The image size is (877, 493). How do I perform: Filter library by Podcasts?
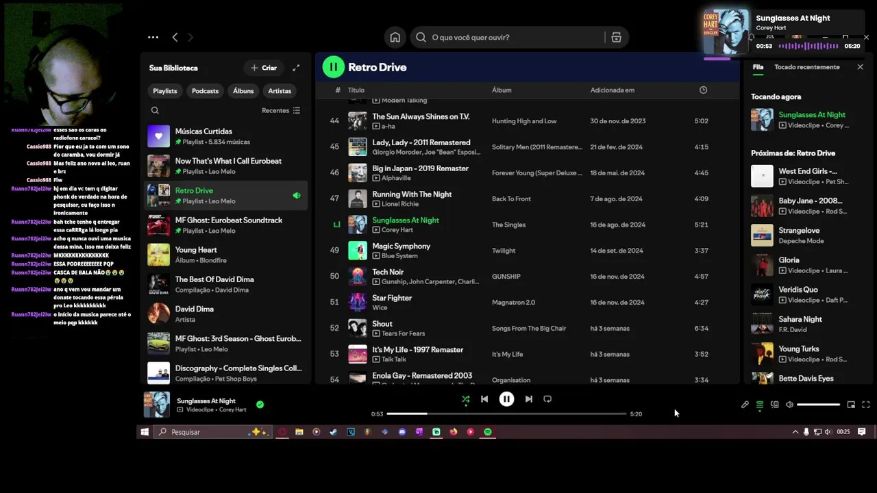[205, 91]
